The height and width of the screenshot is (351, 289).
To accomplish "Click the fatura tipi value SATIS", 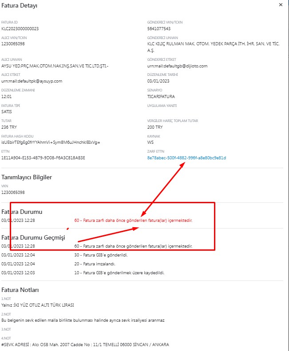I will pyautogui.click(x=8, y=111).
